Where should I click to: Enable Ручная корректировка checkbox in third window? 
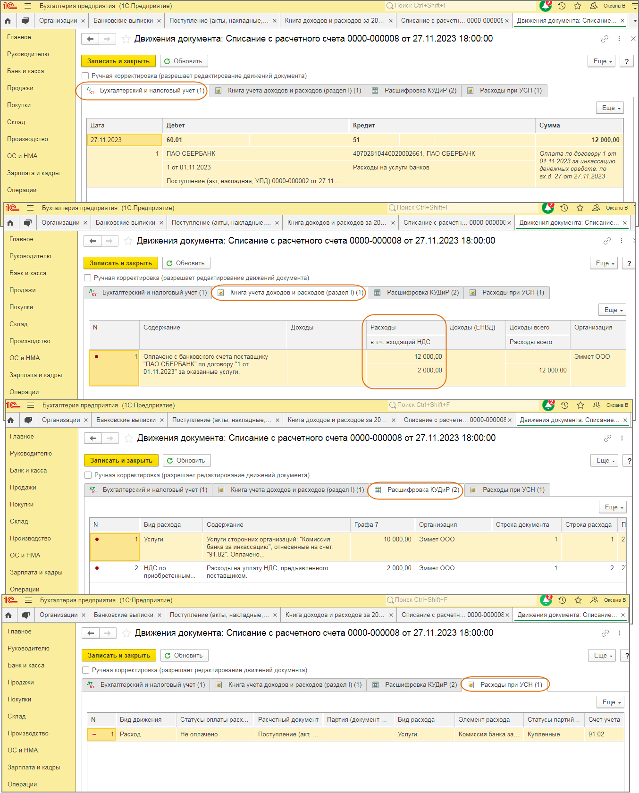point(88,475)
